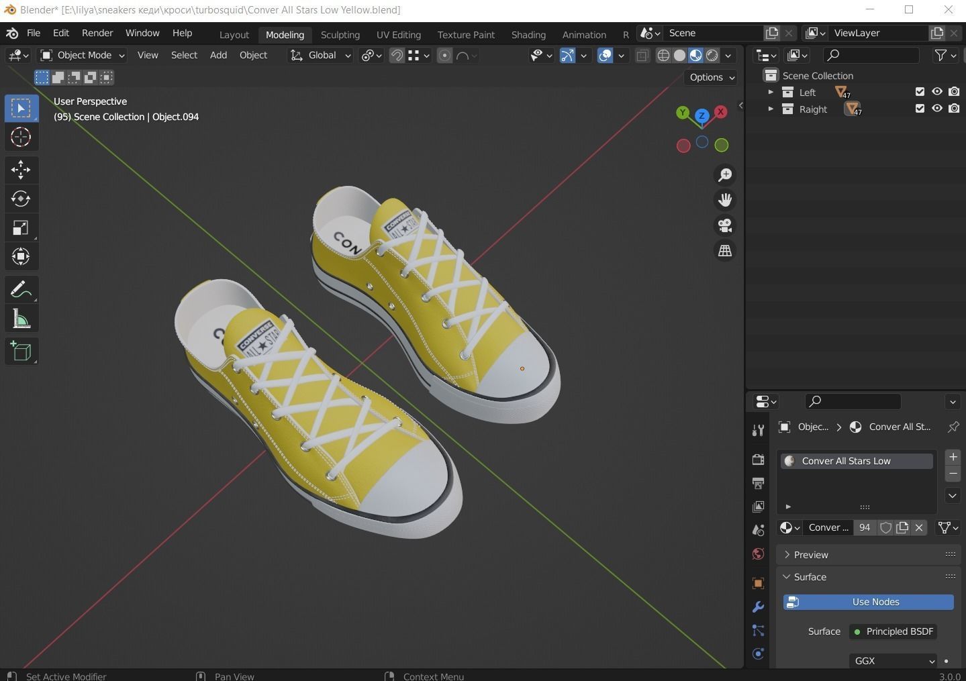This screenshot has height=681, width=966.
Task: Enable rendered viewport shading
Action: click(712, 56)
